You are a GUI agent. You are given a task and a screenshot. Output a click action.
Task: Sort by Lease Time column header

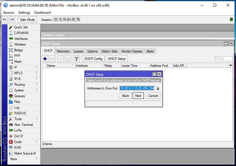click(x=135, y=66)
